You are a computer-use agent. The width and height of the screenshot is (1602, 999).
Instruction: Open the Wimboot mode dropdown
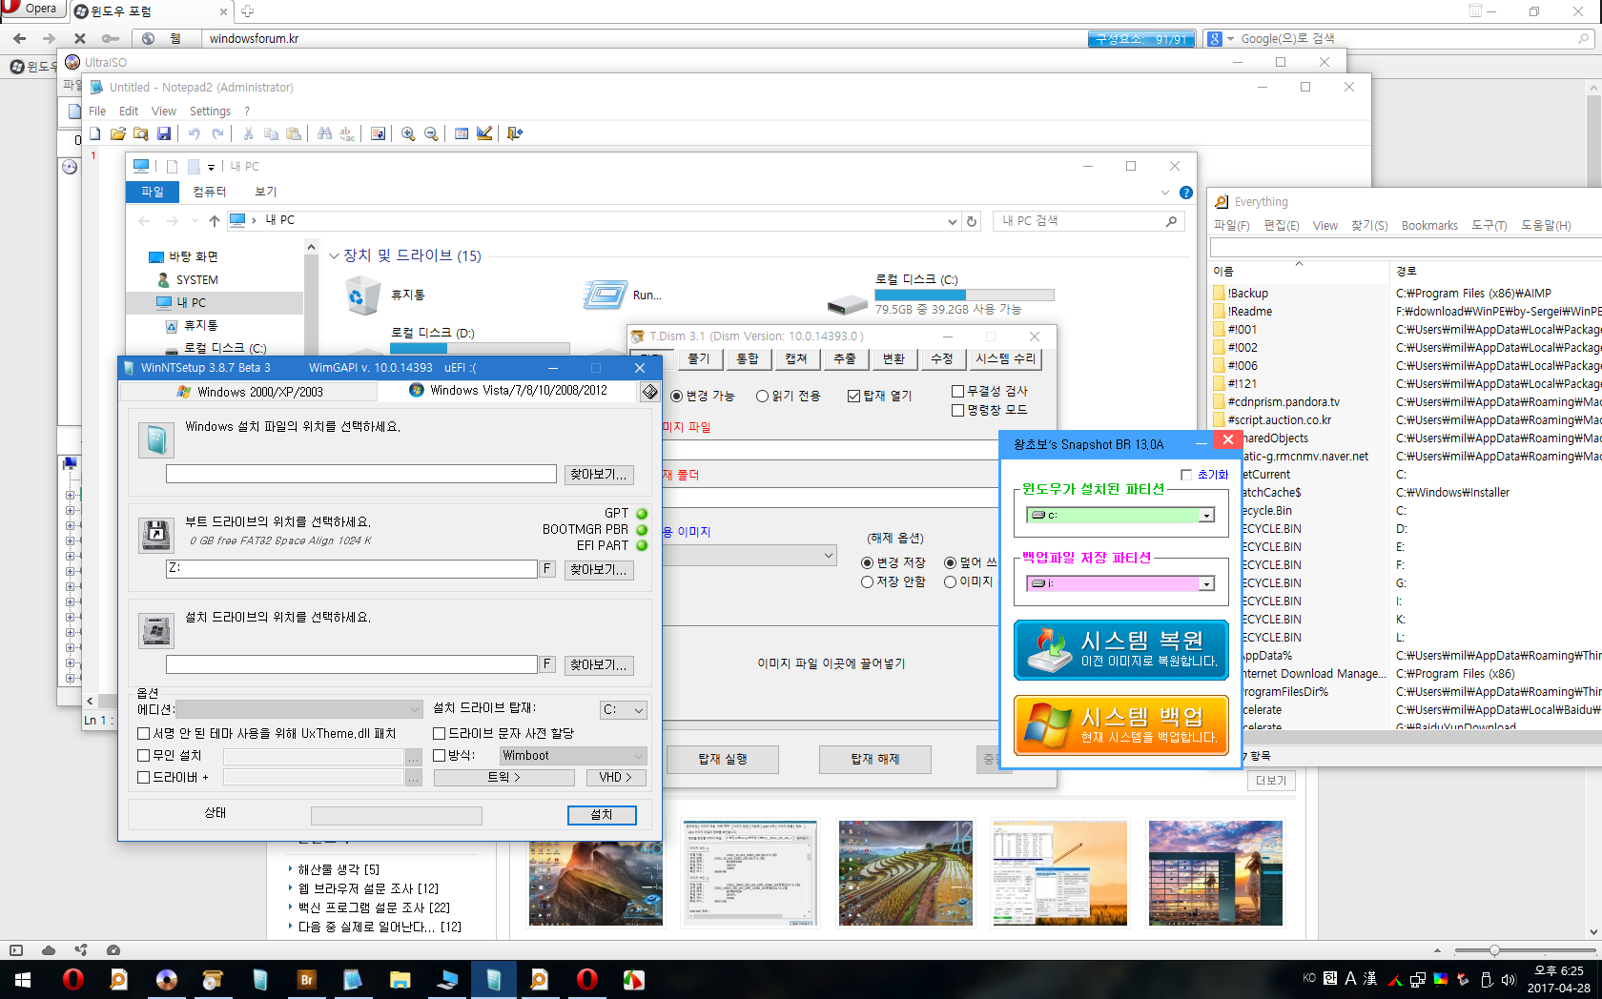[x=573, y=756]
